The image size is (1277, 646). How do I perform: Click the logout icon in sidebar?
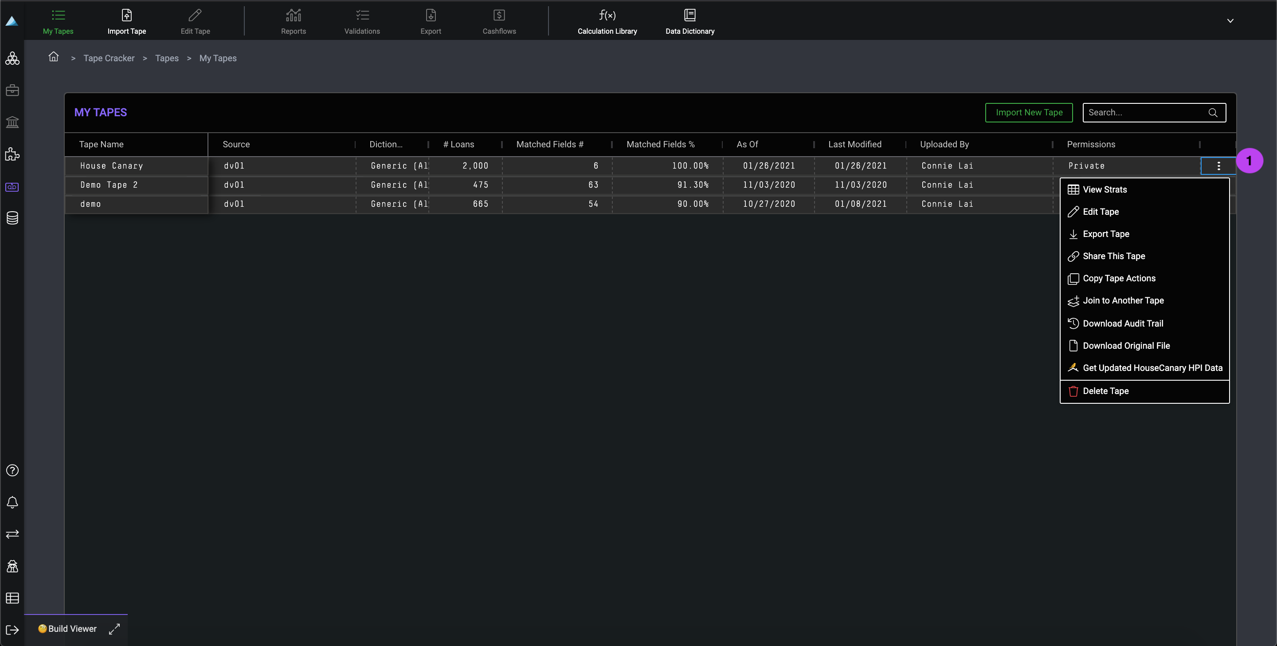click(12, 630)
